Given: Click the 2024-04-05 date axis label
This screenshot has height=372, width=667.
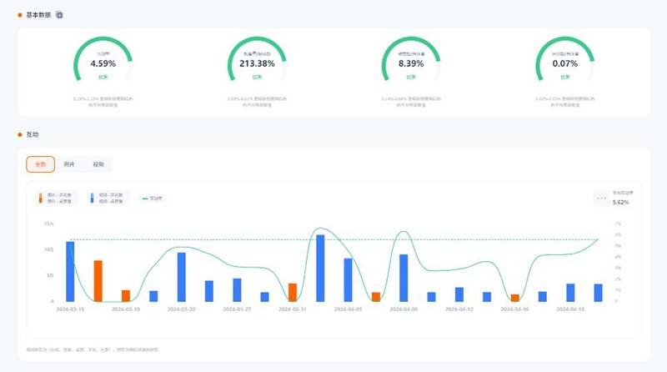Looking at the screenshot, I should pyautogui.click(x=348, y=309).
